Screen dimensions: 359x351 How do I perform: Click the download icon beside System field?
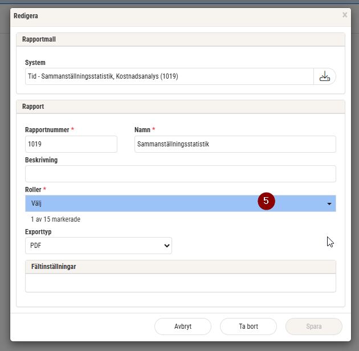click(x=324, y=76)
